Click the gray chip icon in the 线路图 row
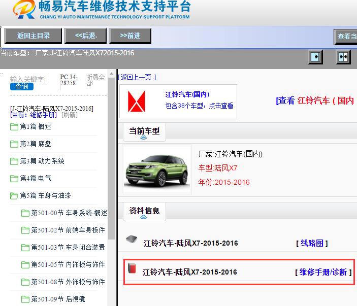 pyautogui.click(x=132, y=239)
